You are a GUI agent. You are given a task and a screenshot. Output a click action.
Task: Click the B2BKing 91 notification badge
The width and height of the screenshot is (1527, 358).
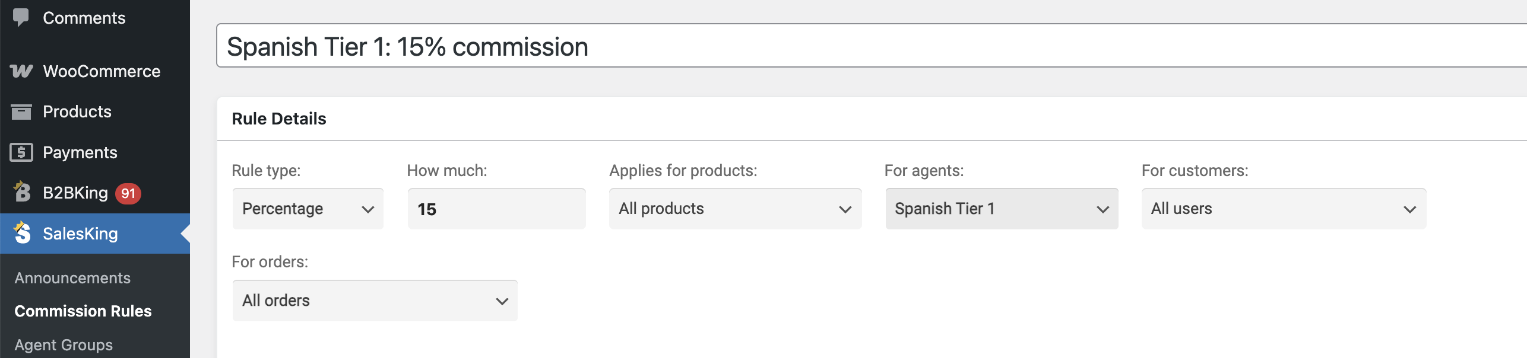[128, 193]
